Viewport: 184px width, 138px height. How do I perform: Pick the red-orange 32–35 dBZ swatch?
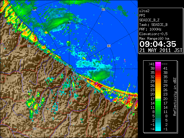pos(158,77)
